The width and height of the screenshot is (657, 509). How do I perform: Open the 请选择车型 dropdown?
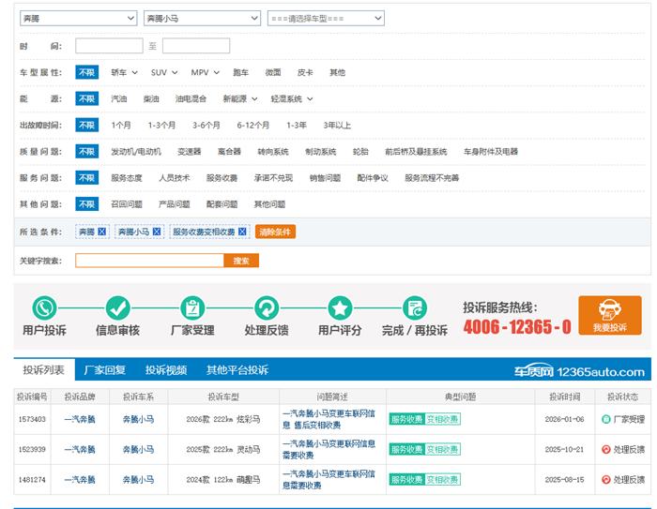click(x=325, y=18)
